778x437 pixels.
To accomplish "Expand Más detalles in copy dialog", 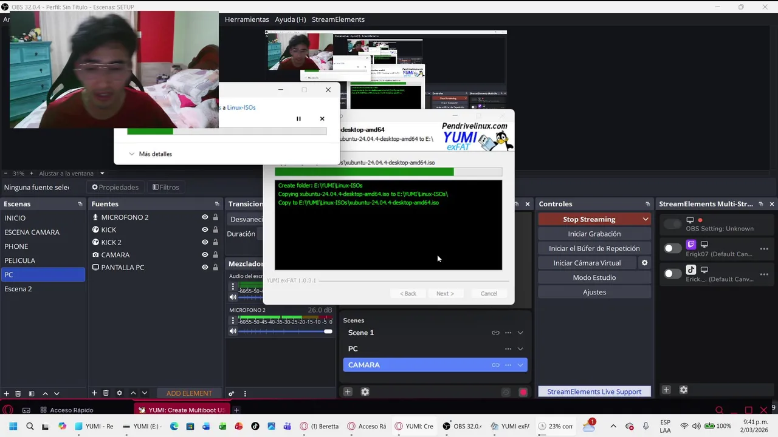I will click(x=150, y=154).
